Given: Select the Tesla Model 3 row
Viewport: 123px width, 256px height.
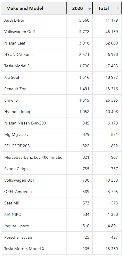Looking at the screenshot, I should (61, 66).
